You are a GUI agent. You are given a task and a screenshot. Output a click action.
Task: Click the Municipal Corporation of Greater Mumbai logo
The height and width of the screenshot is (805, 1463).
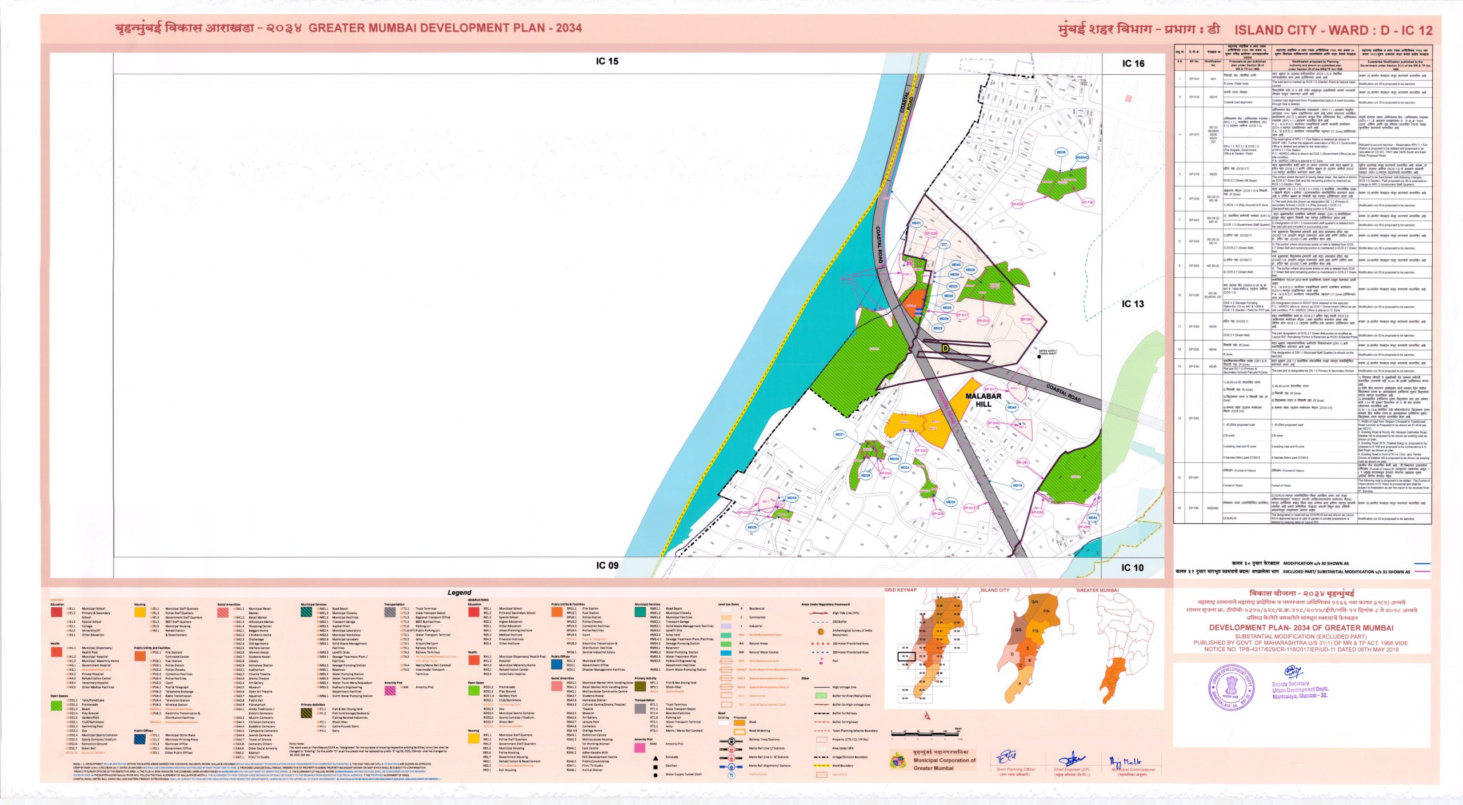[x=898, y=760]
